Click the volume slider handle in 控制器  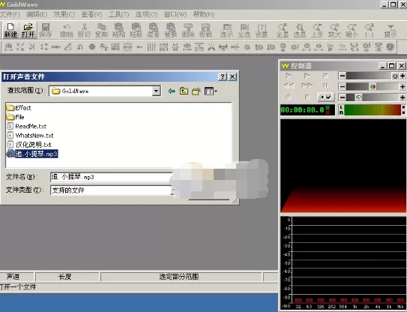(x=395, y=76)
